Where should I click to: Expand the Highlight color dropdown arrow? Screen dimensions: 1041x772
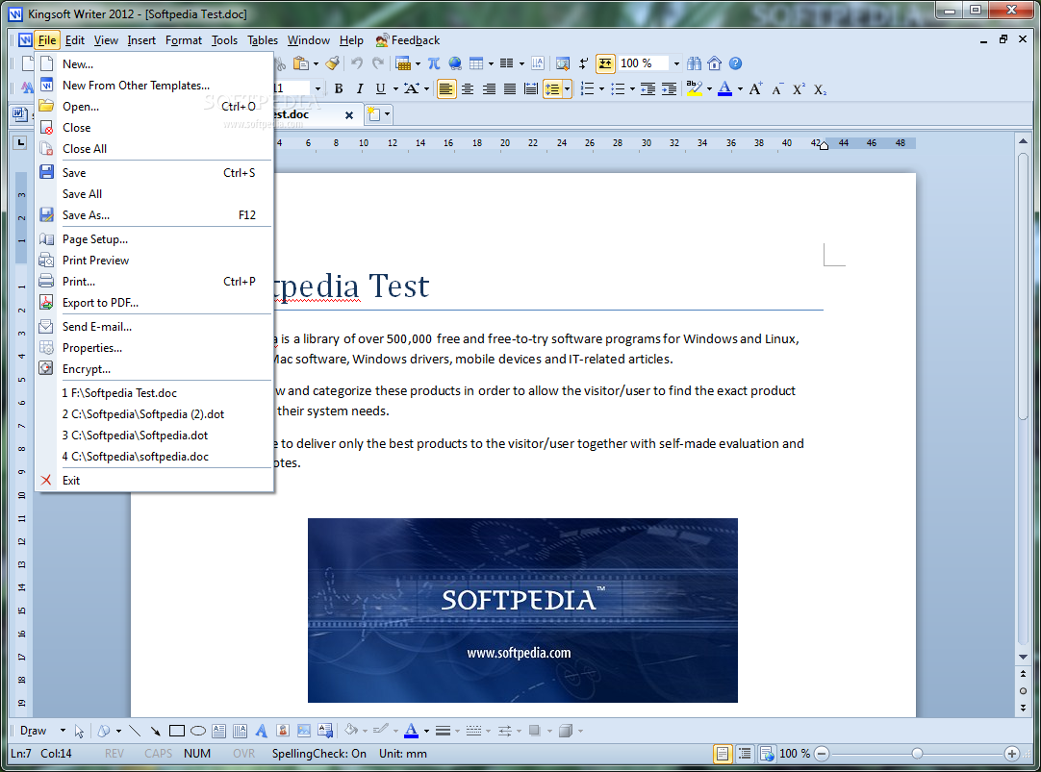pos(709,88)
